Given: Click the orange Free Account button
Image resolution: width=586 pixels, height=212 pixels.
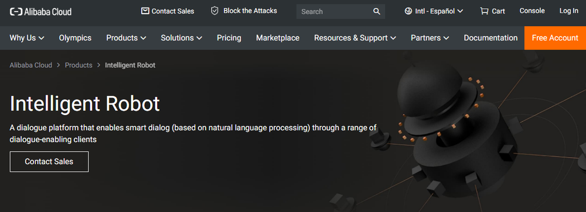Looking at the screenshot, I should 555,37.
